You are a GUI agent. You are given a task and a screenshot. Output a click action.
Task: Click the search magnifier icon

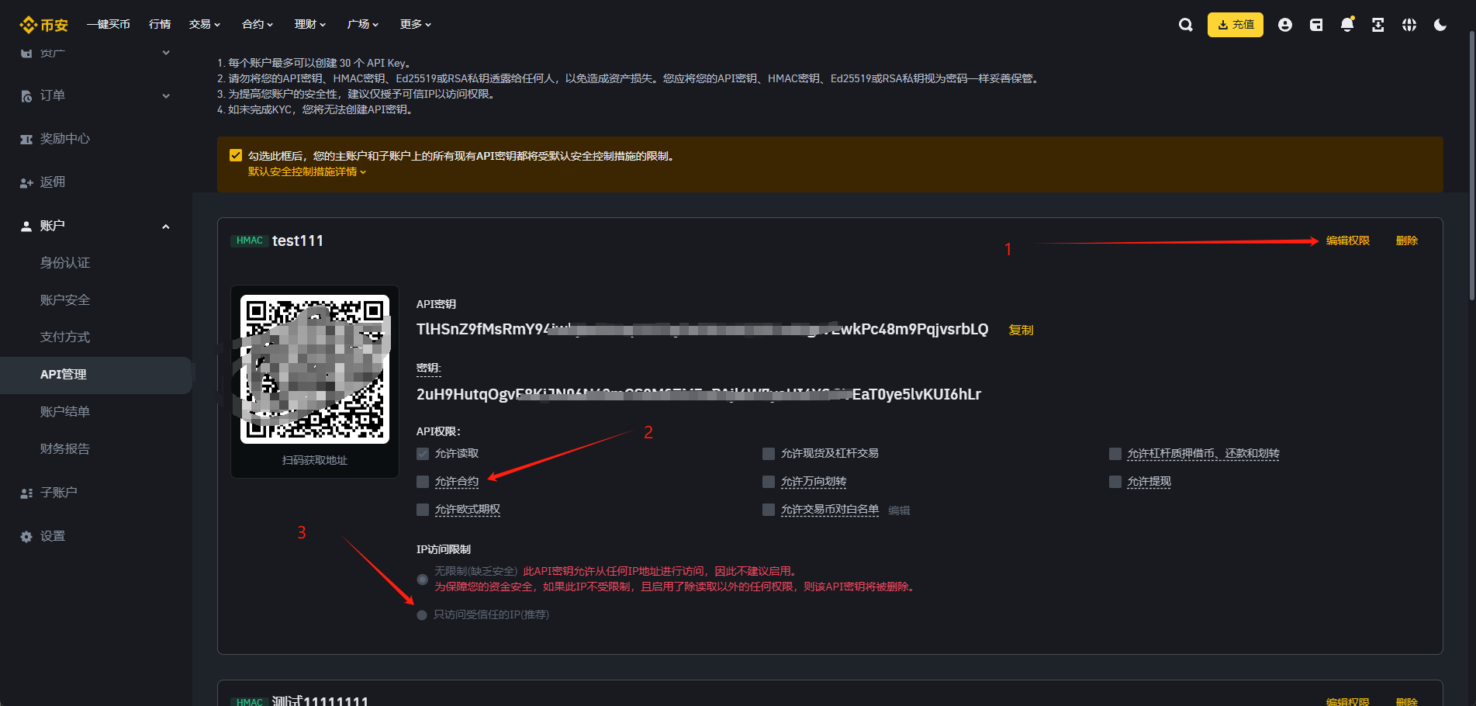[1185, 25]
